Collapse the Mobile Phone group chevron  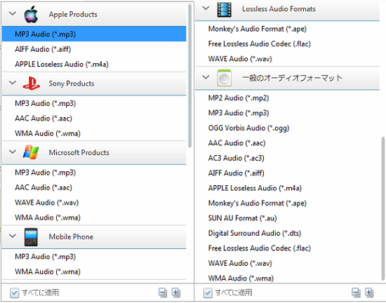(x=13, y=236)
